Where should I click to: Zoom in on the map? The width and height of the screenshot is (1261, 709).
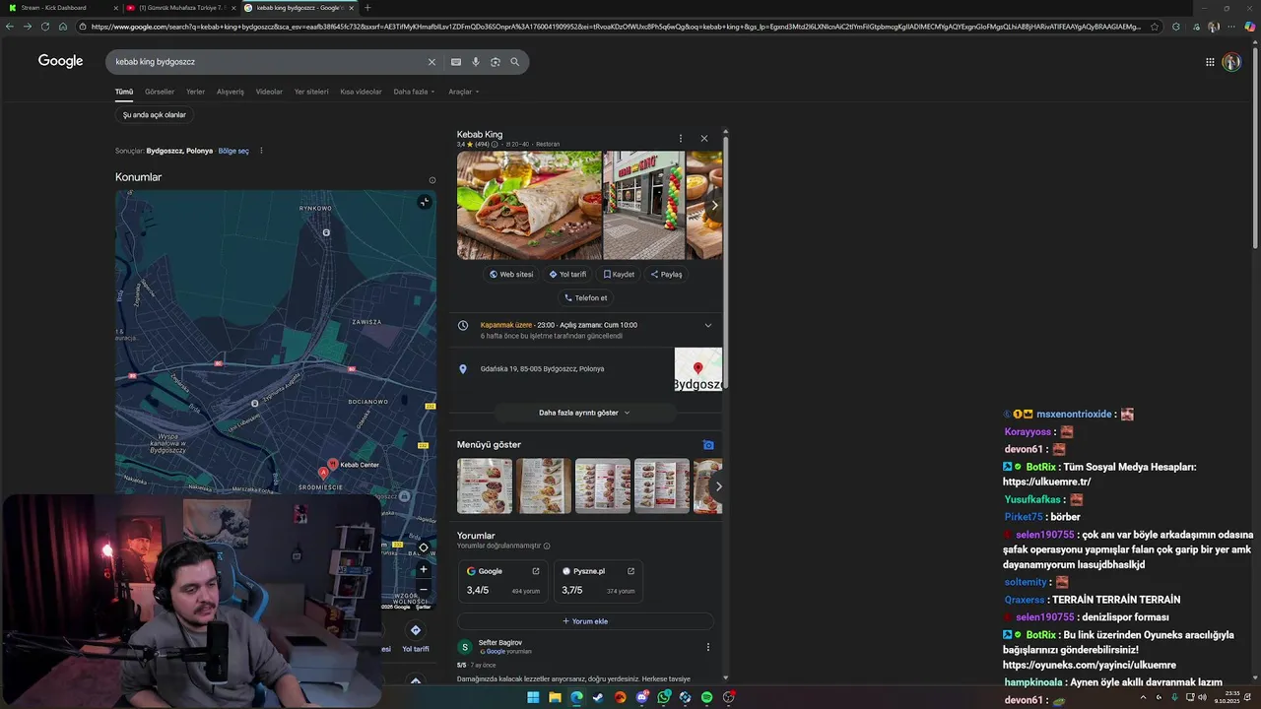pyautogui.click(x=424, y=569)
